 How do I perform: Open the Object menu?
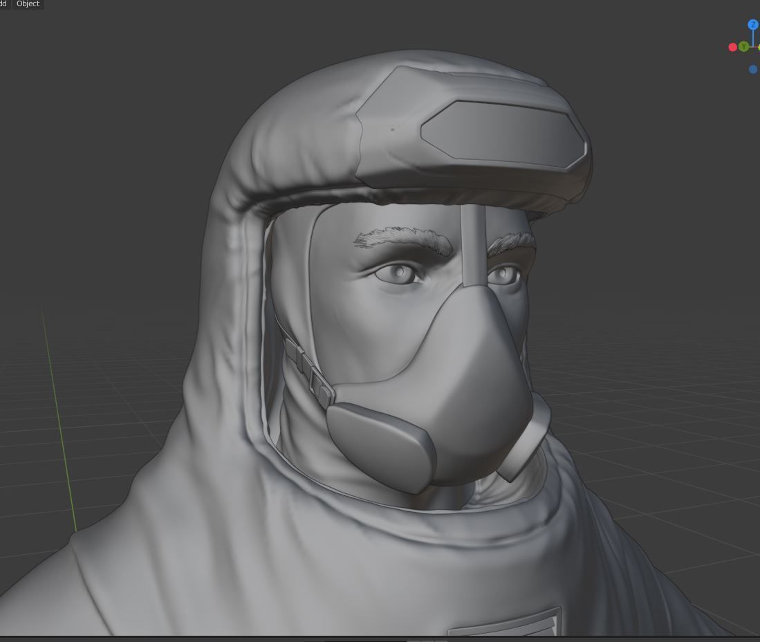[28, 4]
